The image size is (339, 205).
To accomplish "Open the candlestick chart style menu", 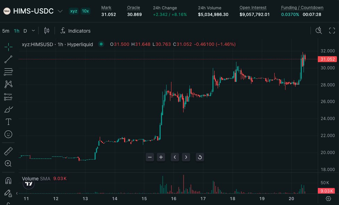I will pos(47,31).
